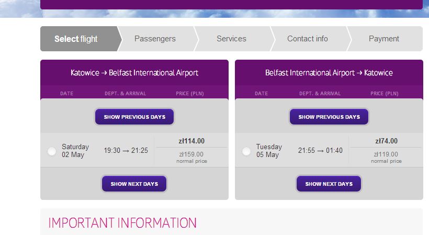Image resolution: width=429 pixels, height=235 pixels.
Task: Open the Select flight step
Action: point(79,39)
